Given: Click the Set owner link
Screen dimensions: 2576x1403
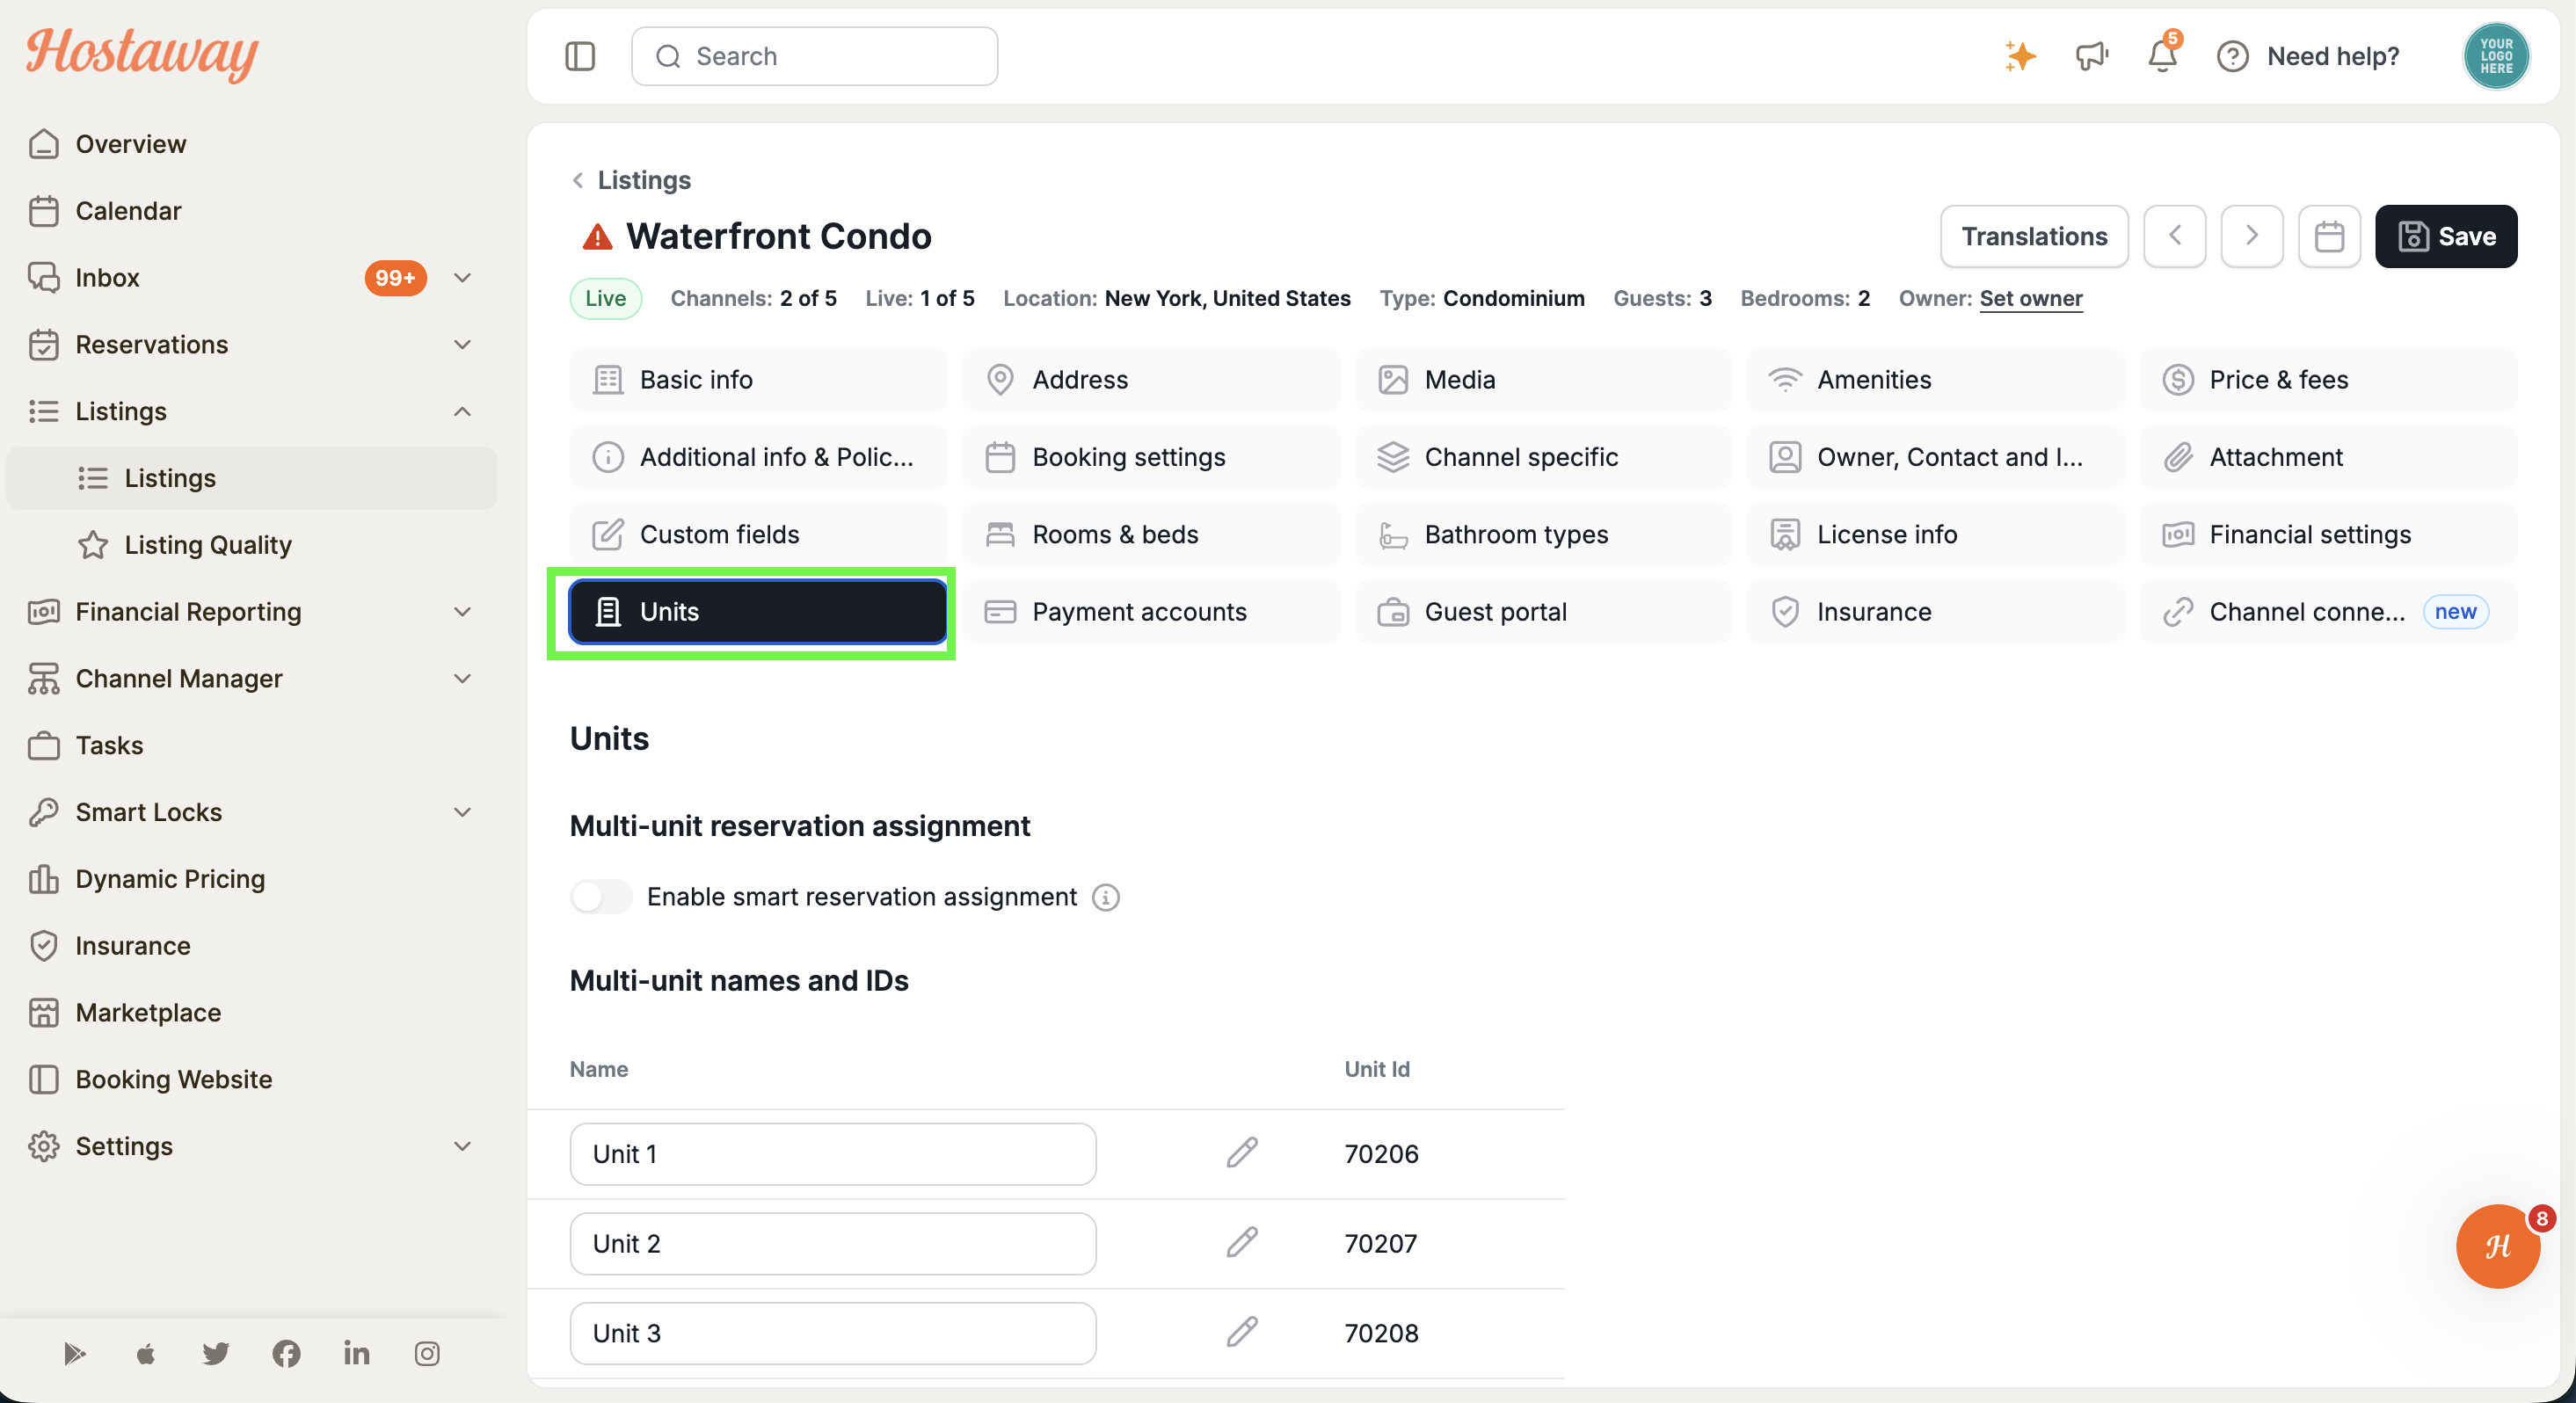Looking at the screenshot, I should [x=2030, y=298].
